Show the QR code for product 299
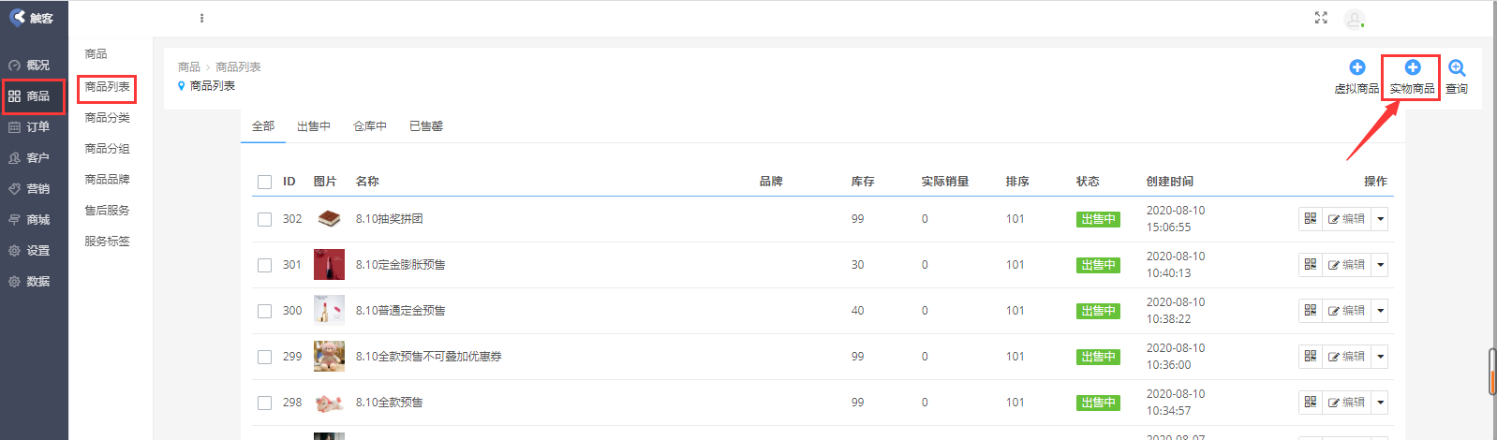 tap(1311, 356)
